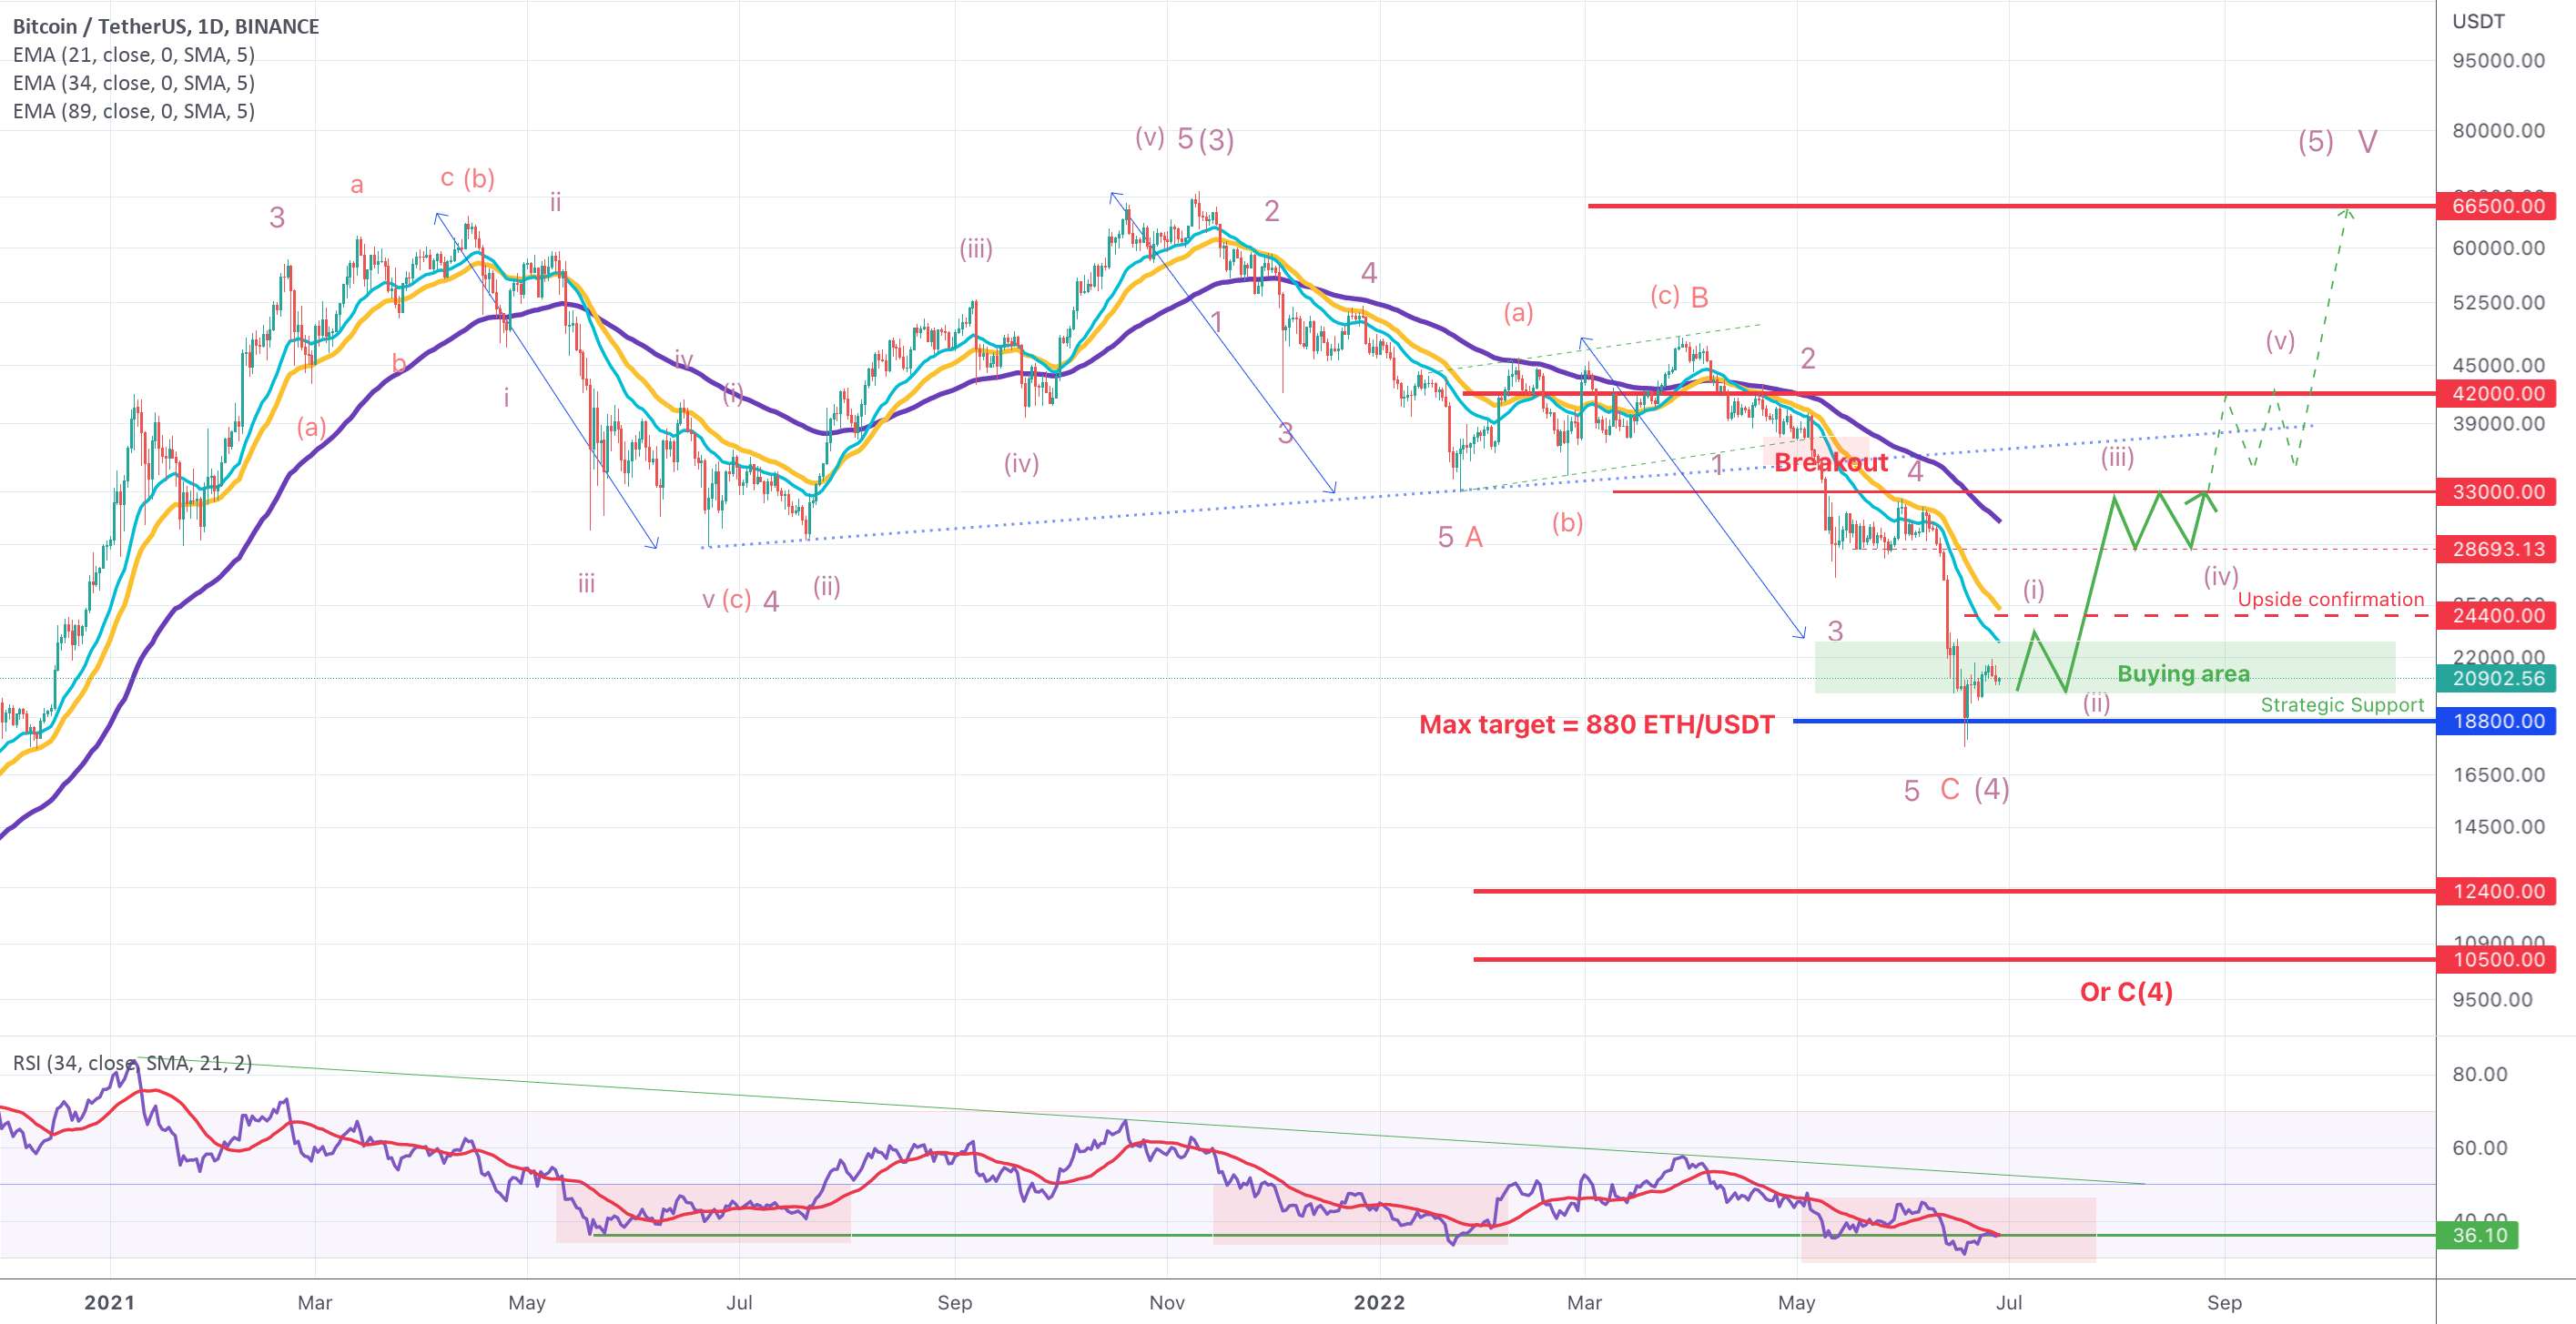Click the 20902.56 current price label
Viewport: 2576px width, 1324px height.
pyautogui.click(x=2497, y=678)
